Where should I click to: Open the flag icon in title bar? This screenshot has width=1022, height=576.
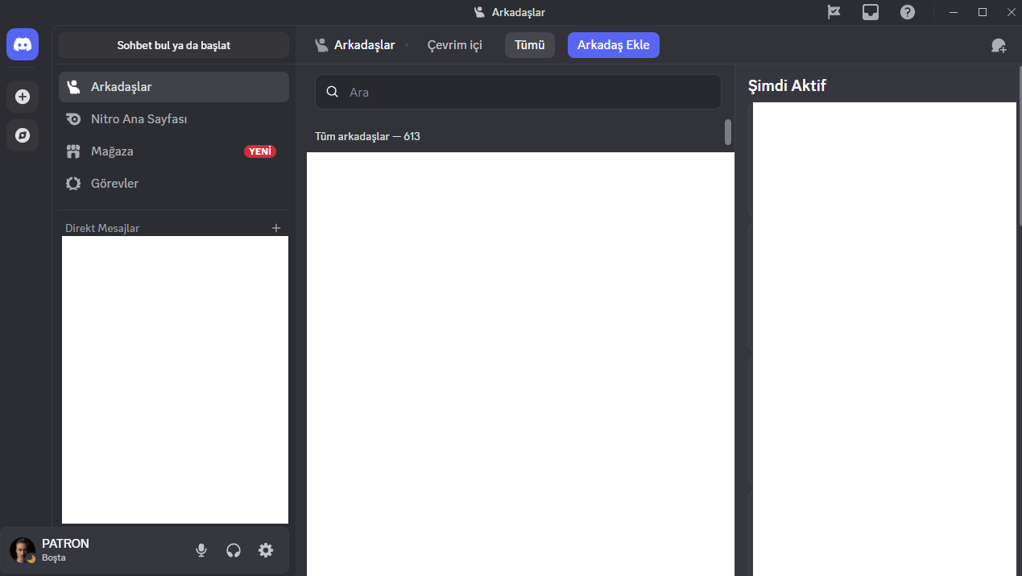pyautogui.click(x=834, y=12)
